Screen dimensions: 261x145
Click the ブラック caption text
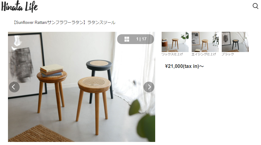(x=228, y=54)
